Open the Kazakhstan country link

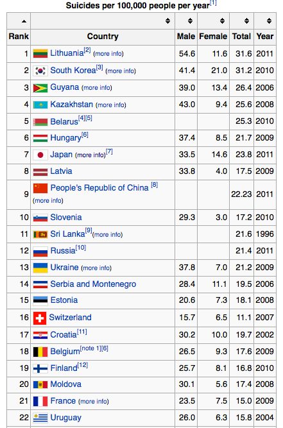pos(72,104)
